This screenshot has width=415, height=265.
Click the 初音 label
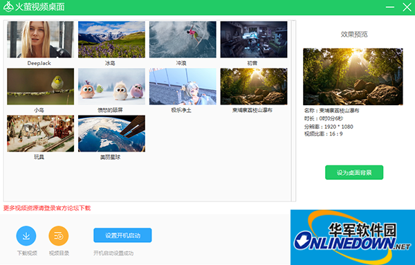point(252,63)
